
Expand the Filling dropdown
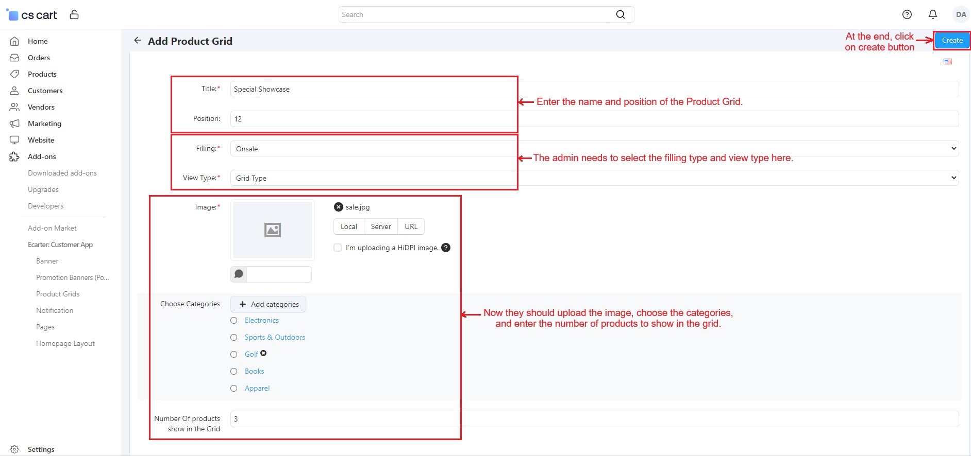pyautogui.click(x=594, y=149)
